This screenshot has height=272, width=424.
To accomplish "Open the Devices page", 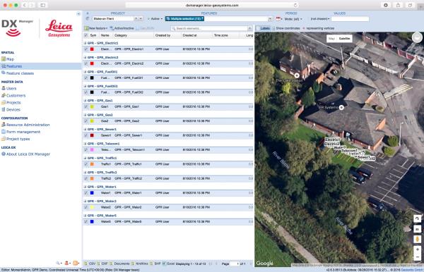I will [x=13, y=110].
